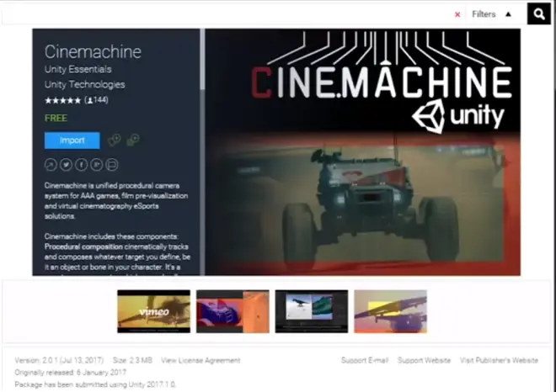This screenshot has height=392, width=556.
Task: Play the Vimeo video thumbnail
Action: point(153,311)
